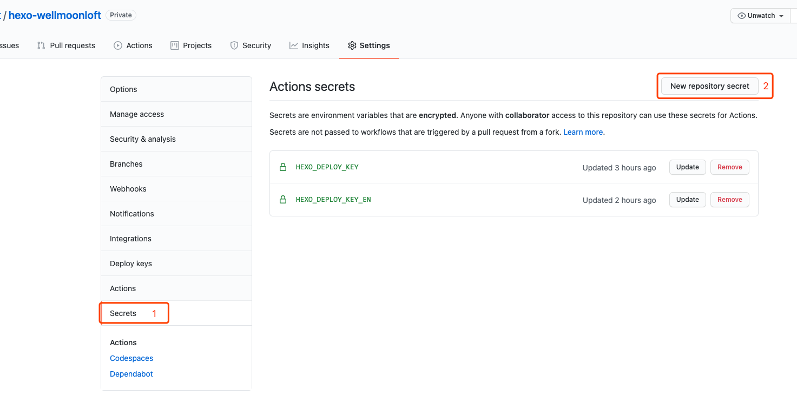Select the Settings tab
The image size is (797, 395).
(369, 45)
